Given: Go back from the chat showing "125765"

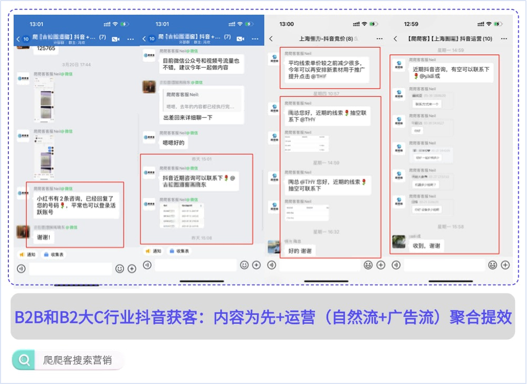Looking at the screenshot, I should (18, 39).
